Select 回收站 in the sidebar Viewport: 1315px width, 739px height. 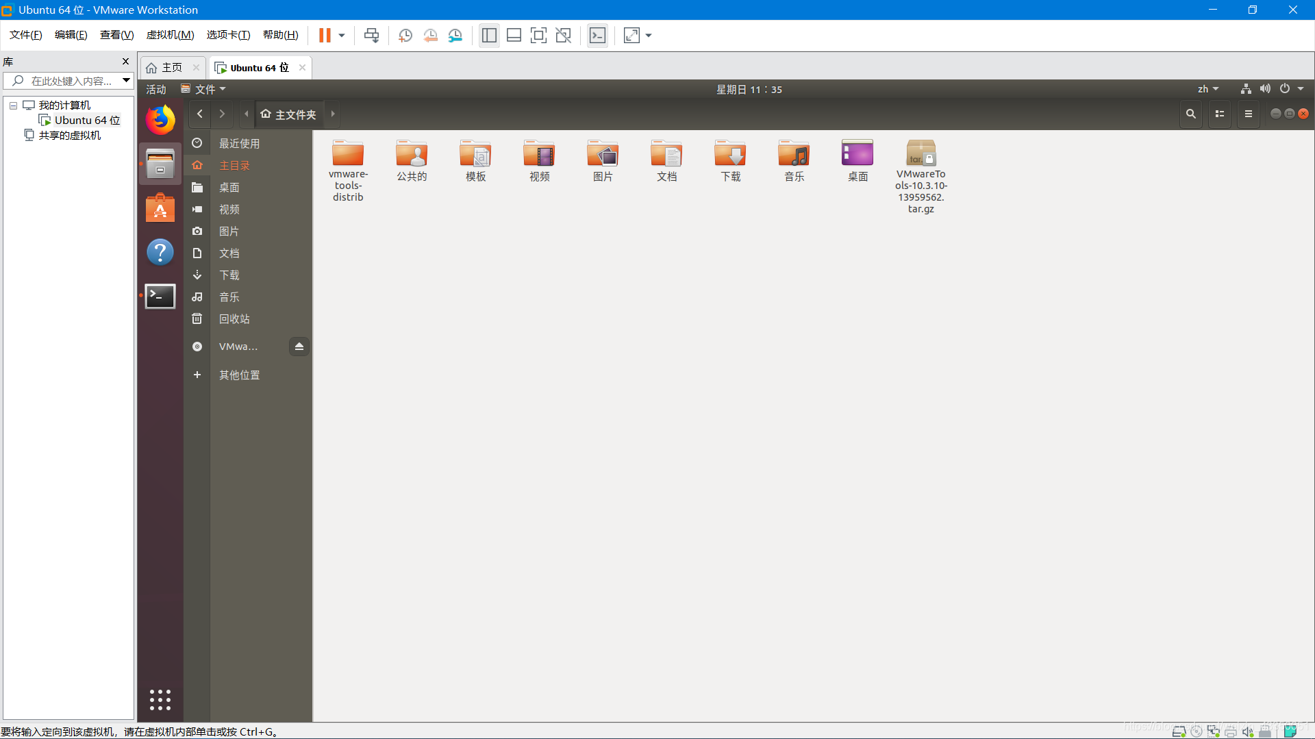234,318
